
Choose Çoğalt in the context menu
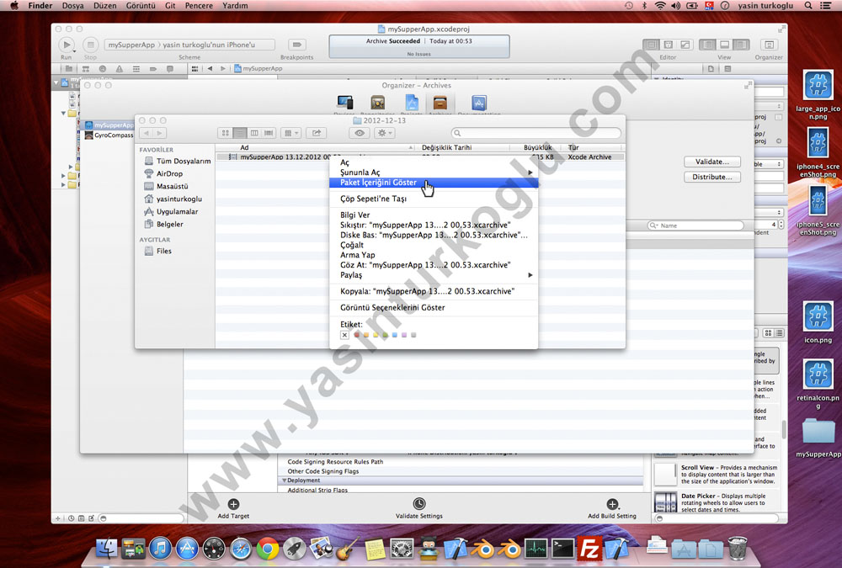click(x=434, y=245)
